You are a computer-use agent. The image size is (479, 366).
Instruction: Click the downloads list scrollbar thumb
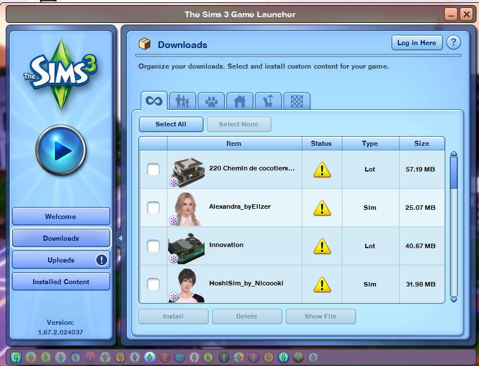point(454,173)
